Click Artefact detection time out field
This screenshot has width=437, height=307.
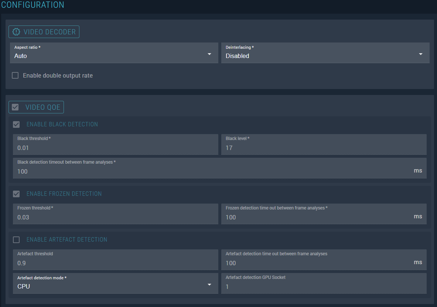(x=318, y=263)
